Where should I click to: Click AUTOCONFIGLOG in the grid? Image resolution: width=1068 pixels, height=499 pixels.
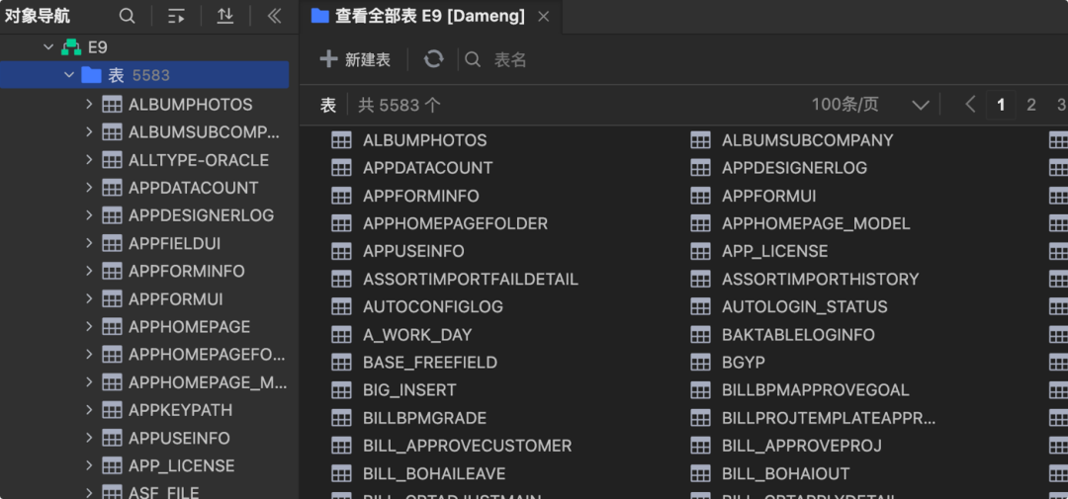[433, 307]
